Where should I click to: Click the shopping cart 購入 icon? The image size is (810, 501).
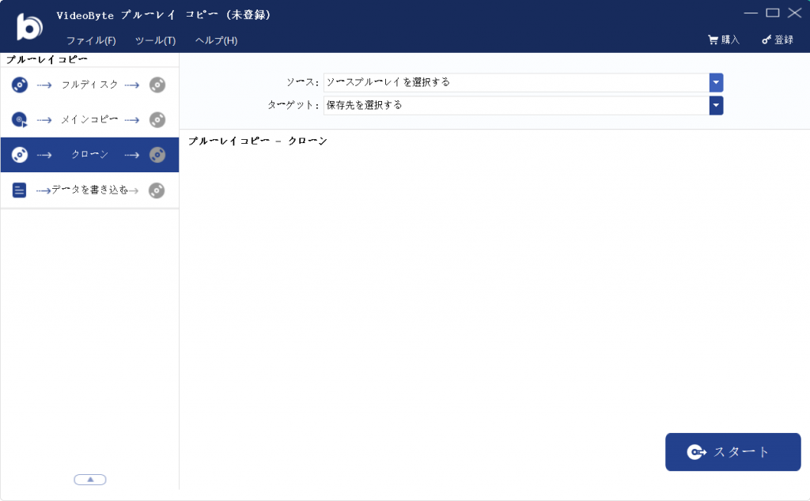pos(713,40)
